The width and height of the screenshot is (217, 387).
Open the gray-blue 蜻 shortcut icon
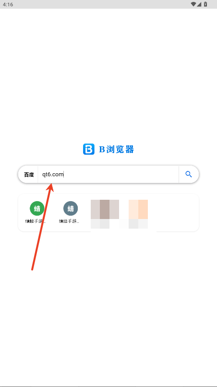tap(71, 208)
